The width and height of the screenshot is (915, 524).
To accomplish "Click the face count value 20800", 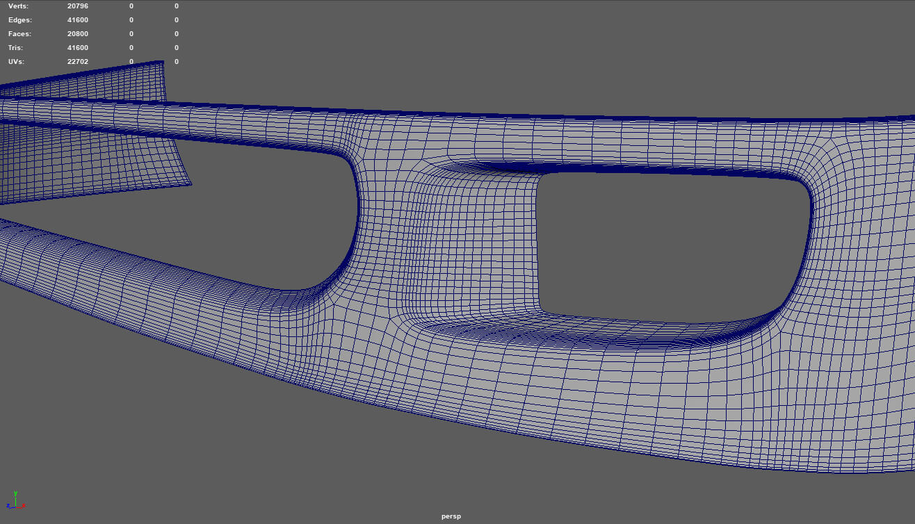I will pos(78,34).
